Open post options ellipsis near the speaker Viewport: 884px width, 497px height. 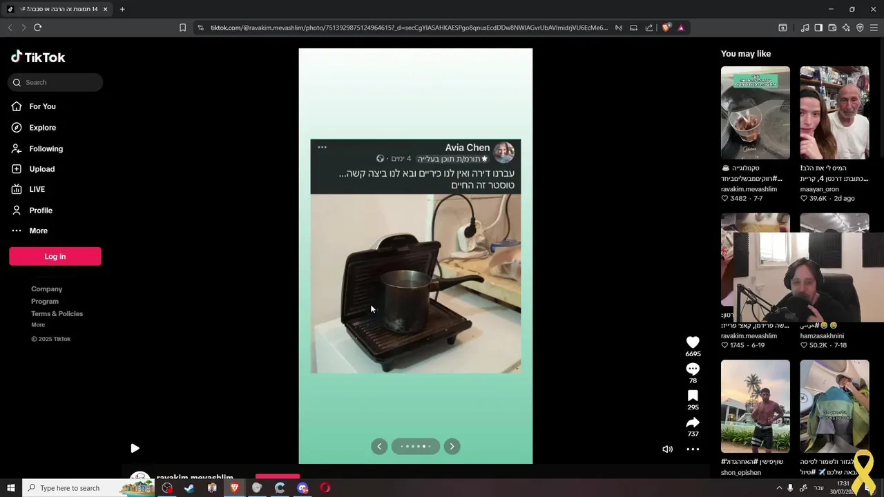(x=693, y=449)
